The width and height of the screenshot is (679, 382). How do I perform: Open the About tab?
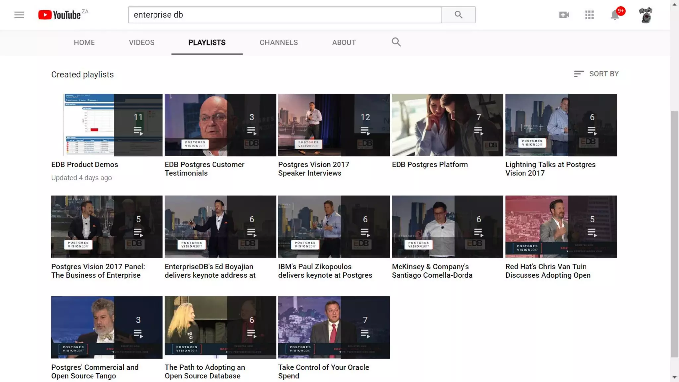(x=344, y=42)
